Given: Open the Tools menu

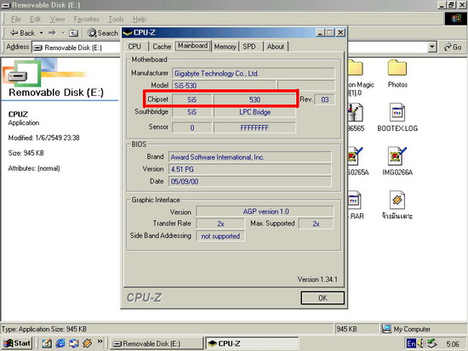Looking at the screenshot, I should [116, 19].
